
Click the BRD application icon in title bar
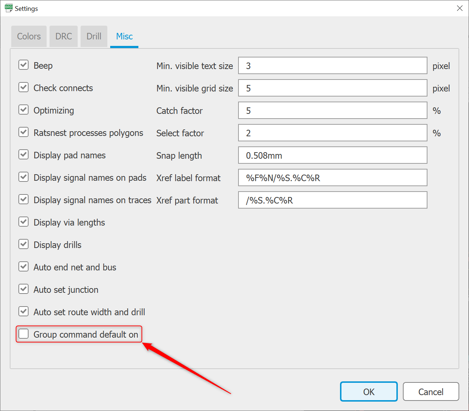point(8,8)
